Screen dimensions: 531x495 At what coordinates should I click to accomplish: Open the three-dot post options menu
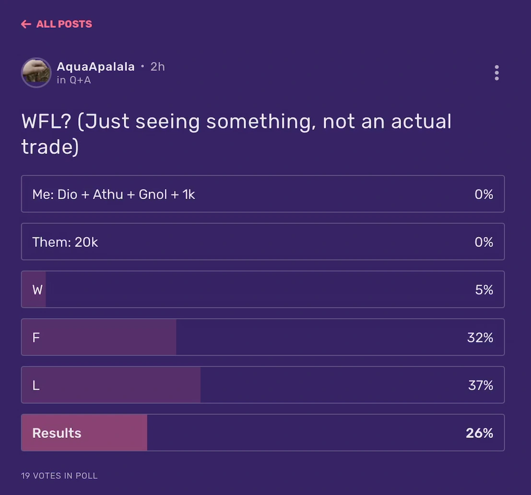pyautogui.click(x=496, y=73)
